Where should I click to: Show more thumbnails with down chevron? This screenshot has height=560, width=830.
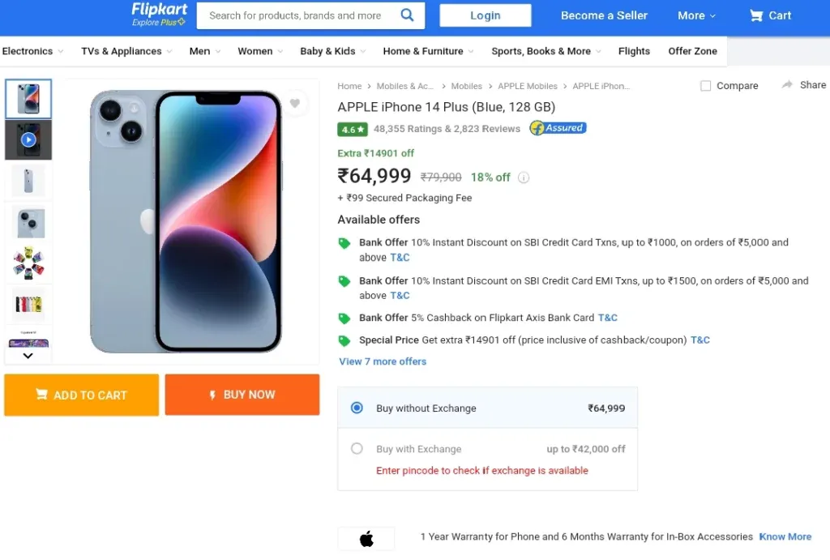(x=28, y=356)
